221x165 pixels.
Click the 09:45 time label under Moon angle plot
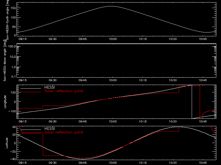tap(83, 80)
